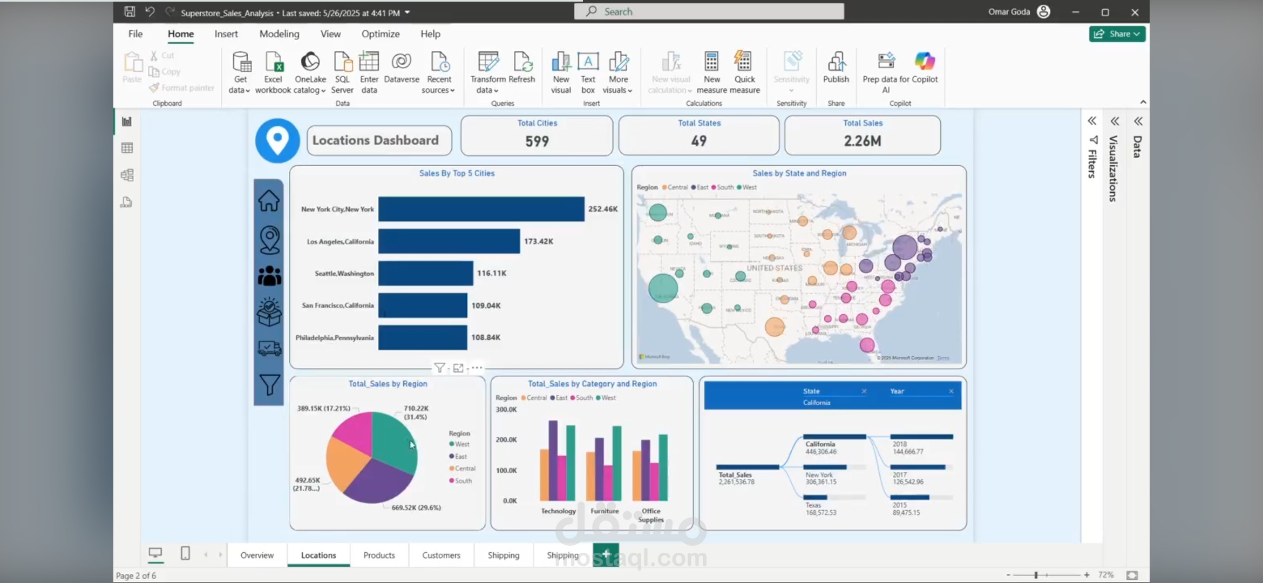1263x583 pixels.
Task: Remove the State level from decomposition tree
Action: [x=864, y=391]
